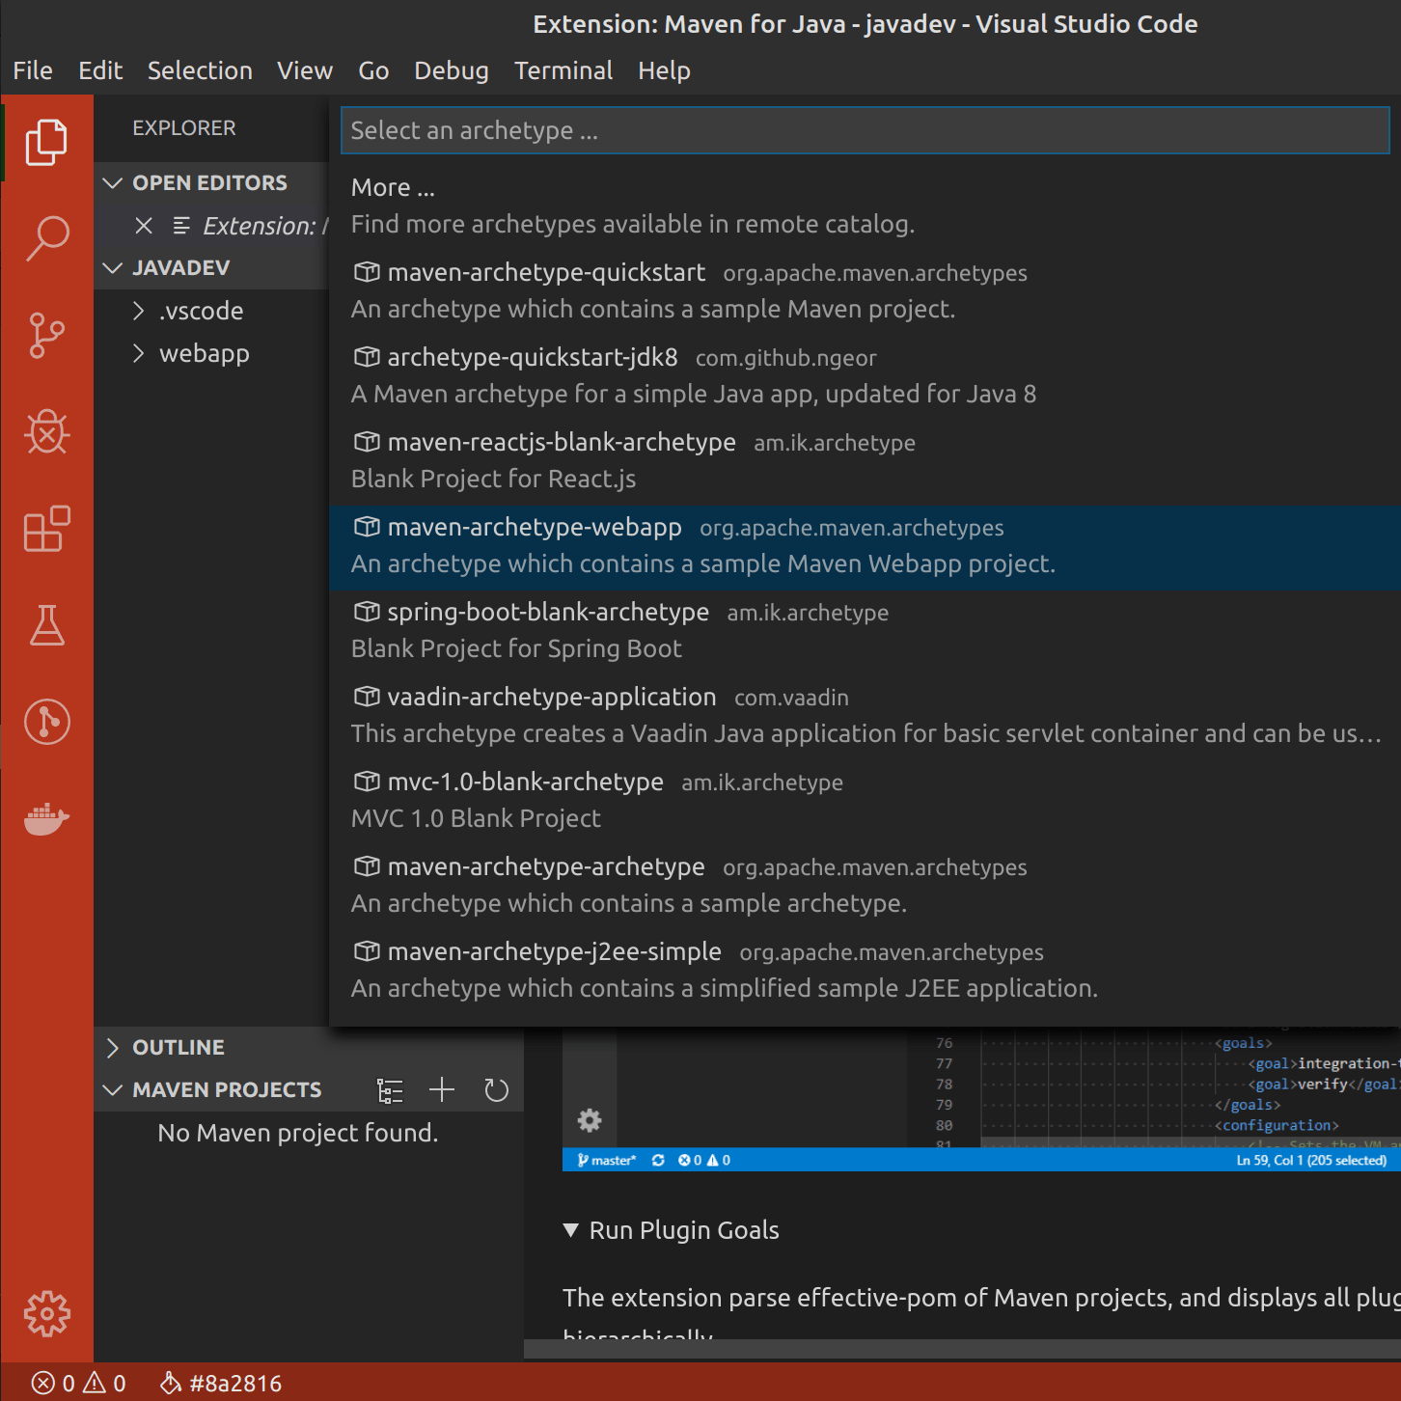Click the warnings count in status bar
This screenshot has width=1401, height=1401.
[104, 1383]
